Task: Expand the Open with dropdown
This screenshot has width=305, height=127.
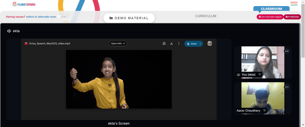Action: [118, 44]
